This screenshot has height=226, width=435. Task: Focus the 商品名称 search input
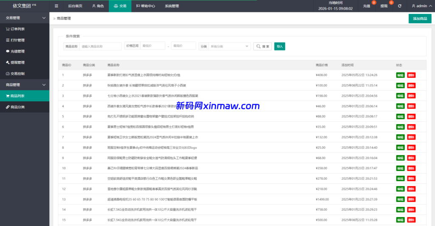pos(100,46)
